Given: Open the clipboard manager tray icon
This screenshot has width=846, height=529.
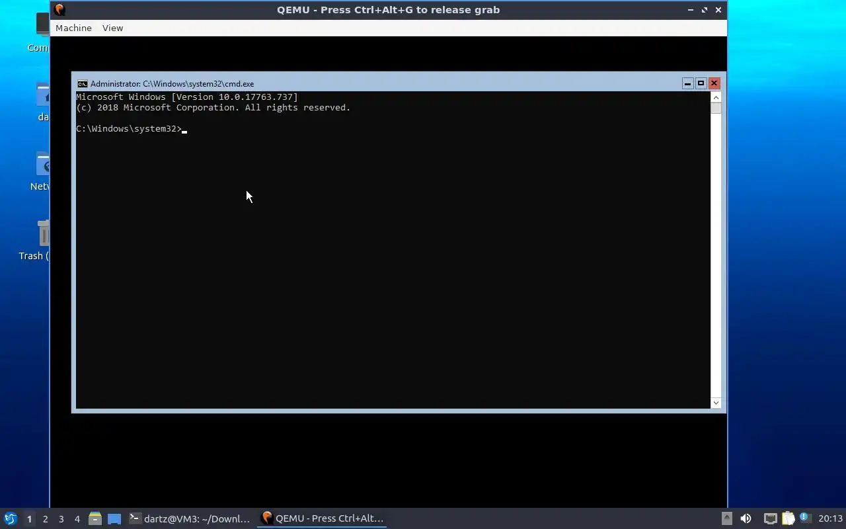Looking at the screenshot, I should pos(788,518).
